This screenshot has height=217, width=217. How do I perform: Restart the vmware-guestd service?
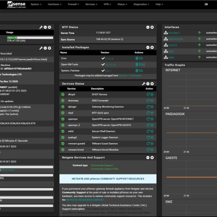(148, 144)
